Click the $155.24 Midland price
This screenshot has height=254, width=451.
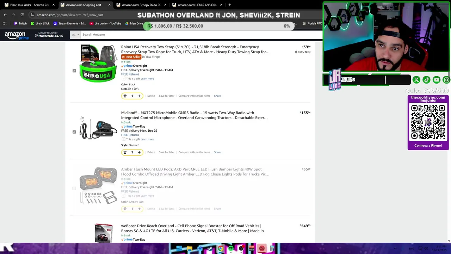[305, 113]
